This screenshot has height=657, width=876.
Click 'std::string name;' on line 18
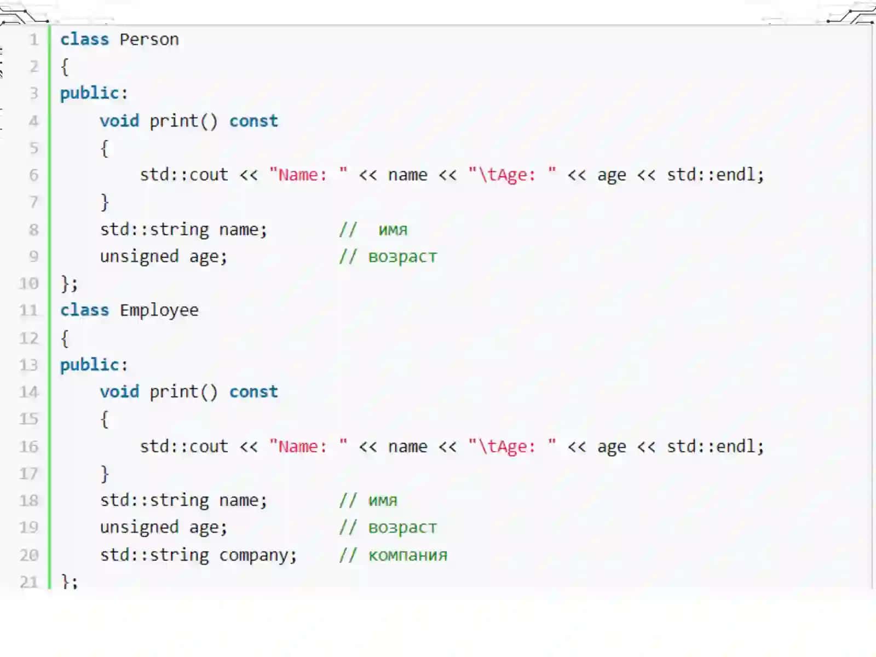183,500
